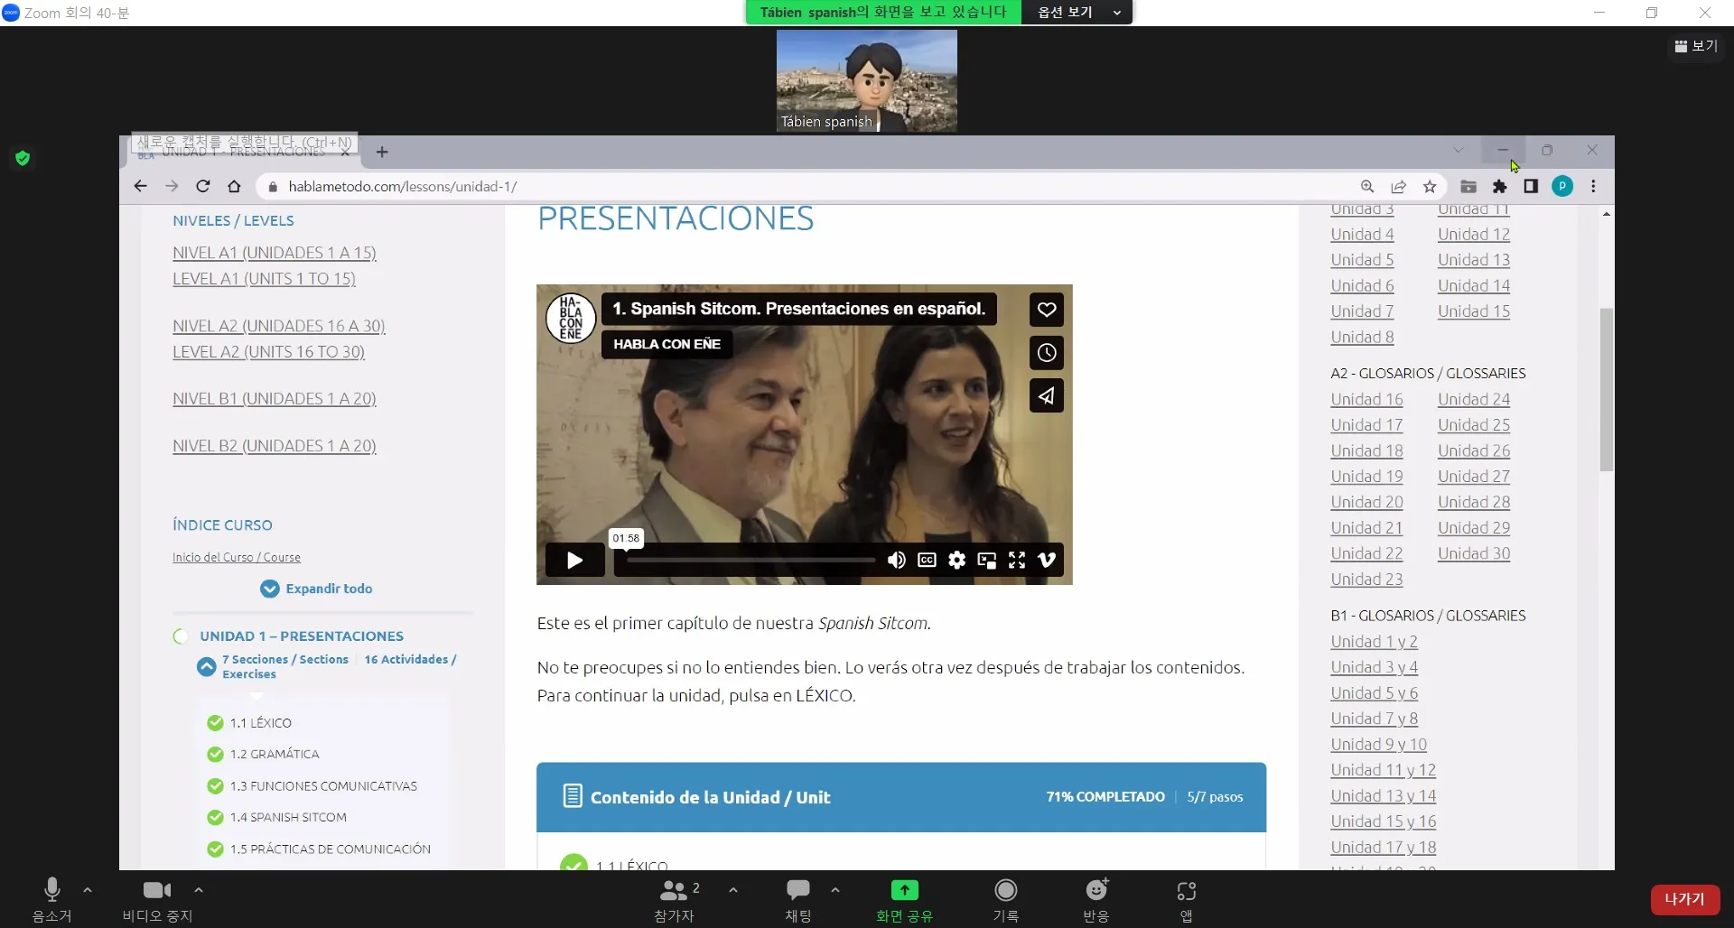Stop video in Zoom toolbar

[157, 899]
